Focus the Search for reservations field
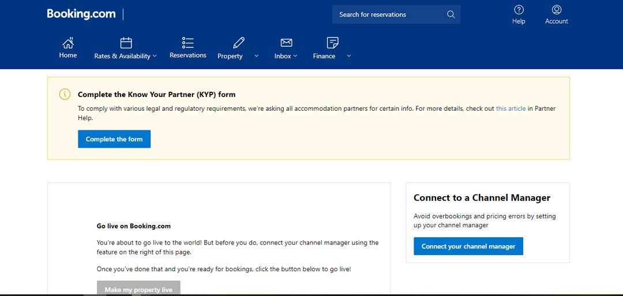623x296 pixels. coord(396,14)
